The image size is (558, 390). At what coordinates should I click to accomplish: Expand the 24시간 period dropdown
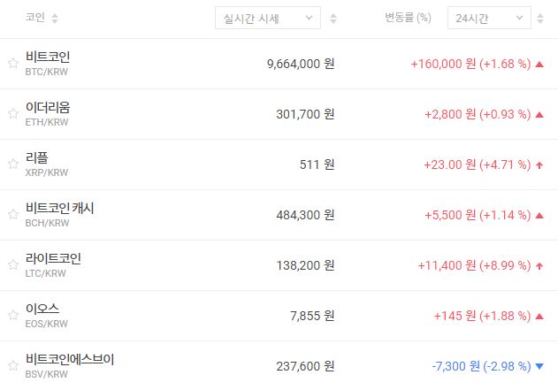(489, 19)
